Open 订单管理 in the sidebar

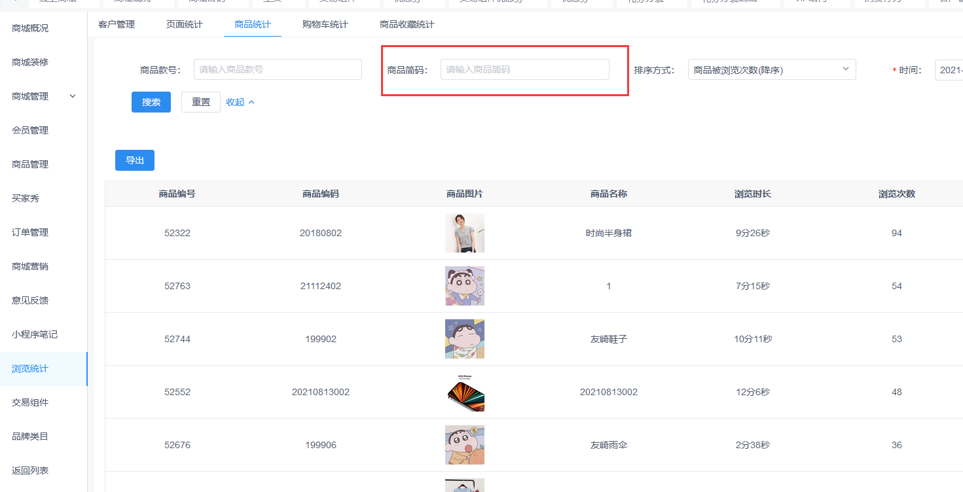click(x=30, y=232)
